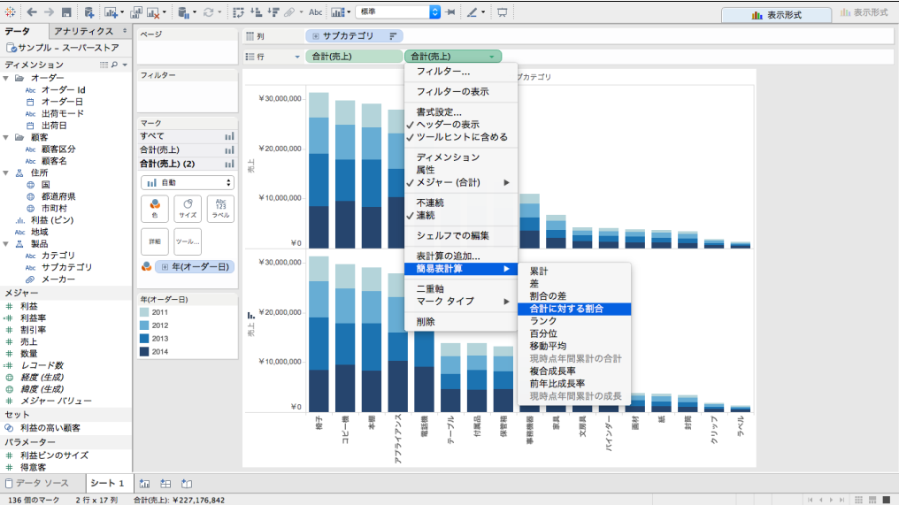Viewport: 899px width, 505px height.
Task: Pause auto updates toolbar icon
Action: click(183, 12)
